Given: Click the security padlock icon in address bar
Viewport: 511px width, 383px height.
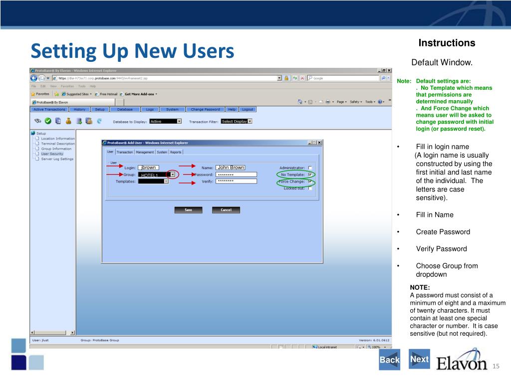Looking at the screenshot, I should click(x=286, y=78).
